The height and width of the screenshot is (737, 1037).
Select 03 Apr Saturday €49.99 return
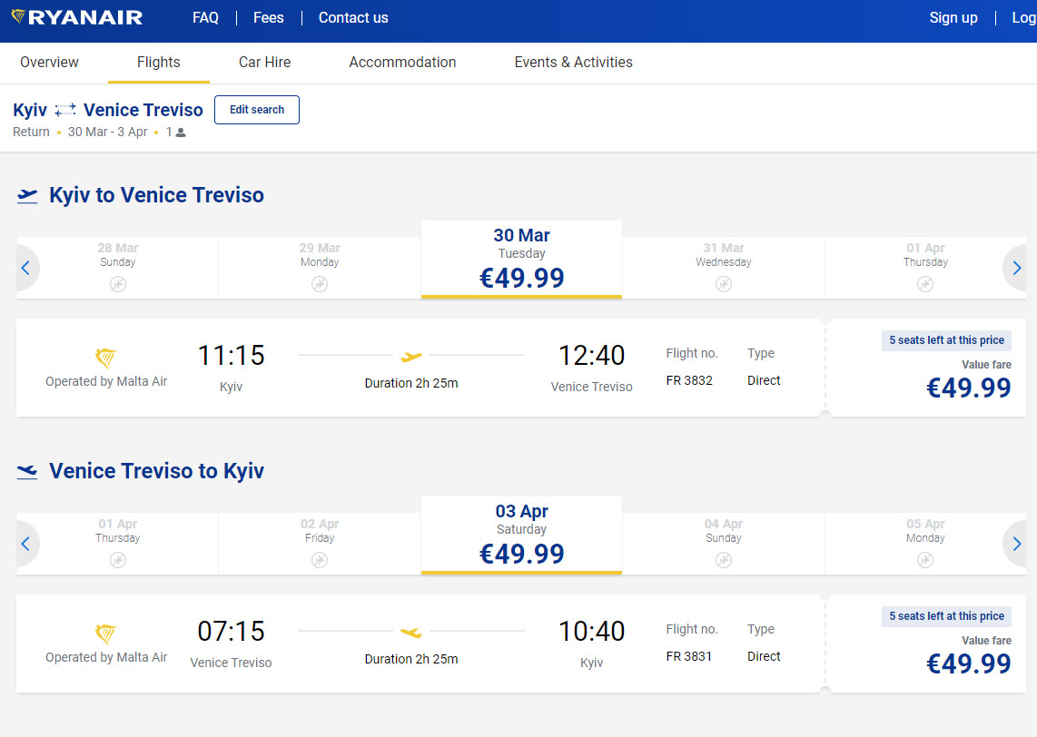[x=521, y=535]
